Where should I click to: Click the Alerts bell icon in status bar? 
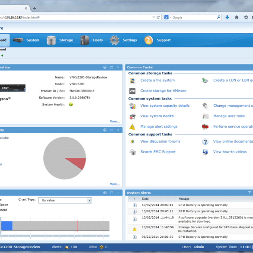click(67, 247)
